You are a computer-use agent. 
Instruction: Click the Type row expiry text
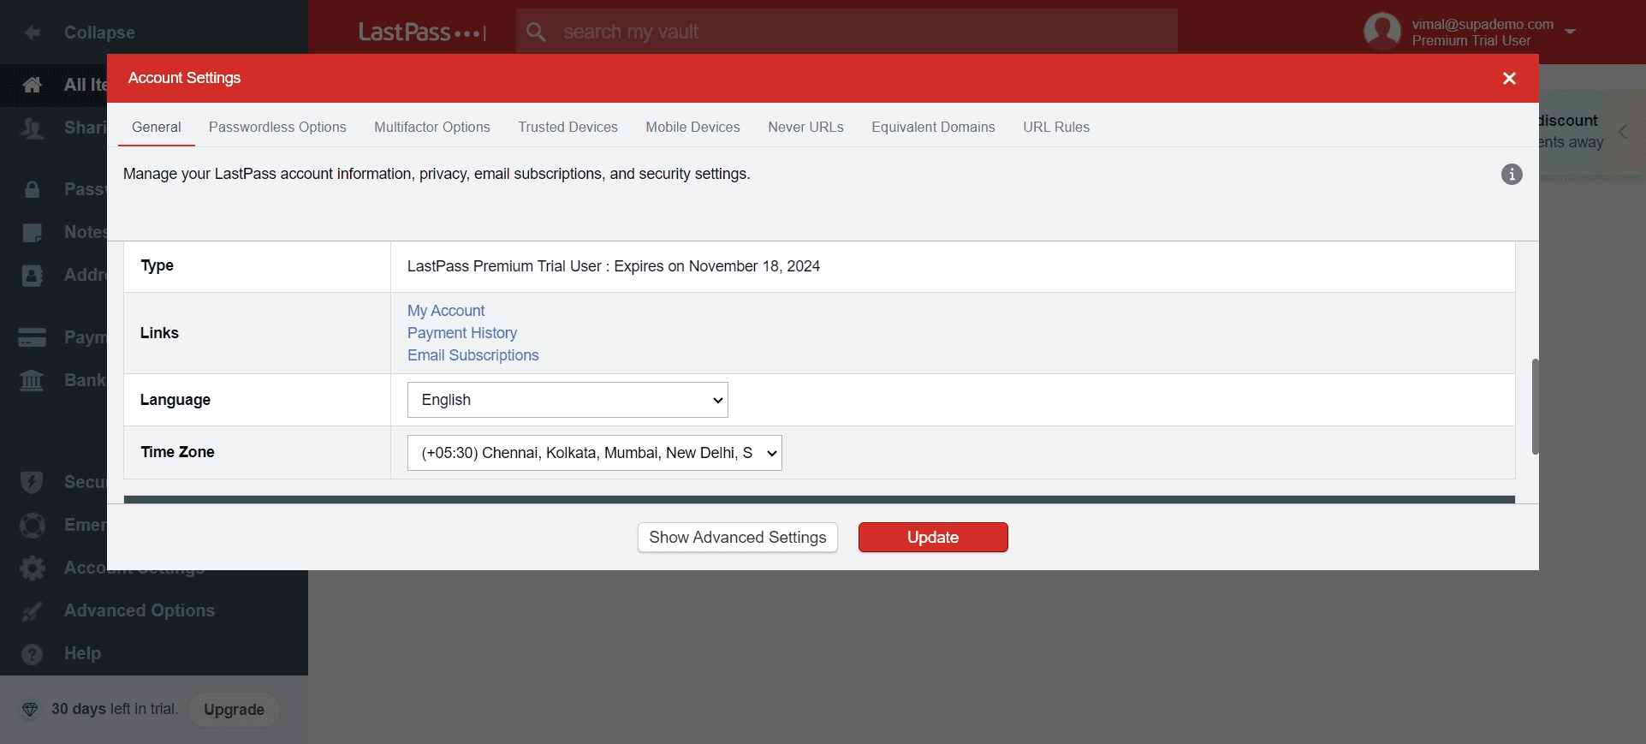pyautogui.click(x=614, y=266)
